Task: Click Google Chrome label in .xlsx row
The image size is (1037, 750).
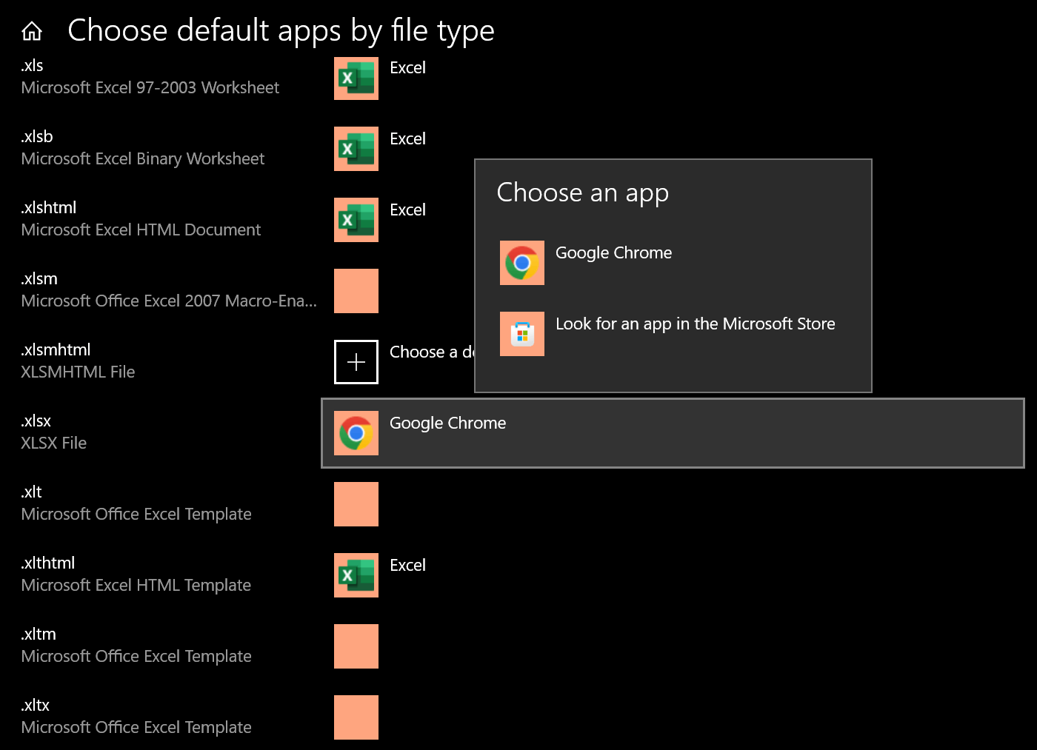Action: tap(448, 423)
